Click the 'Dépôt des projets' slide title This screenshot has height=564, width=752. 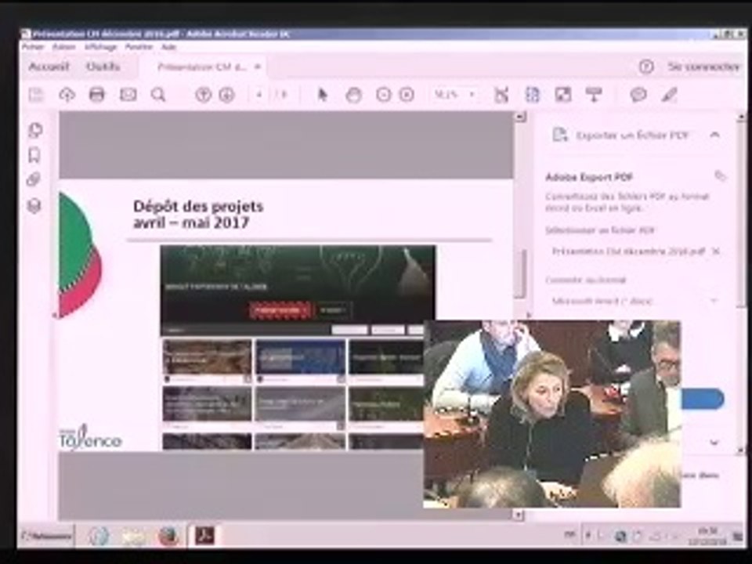198,215
